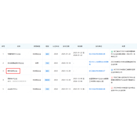Select certification year 2022
The image size is (137, 137).
coord(56,89)
